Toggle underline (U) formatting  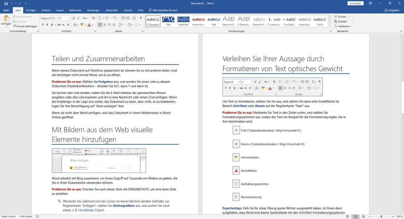pyautogui.click(x=52, y=25)
